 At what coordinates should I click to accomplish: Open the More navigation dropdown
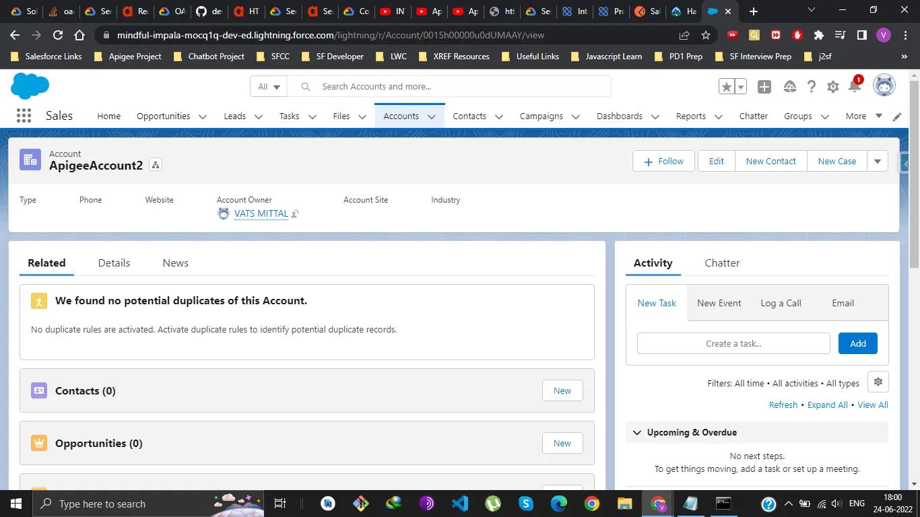864,116
